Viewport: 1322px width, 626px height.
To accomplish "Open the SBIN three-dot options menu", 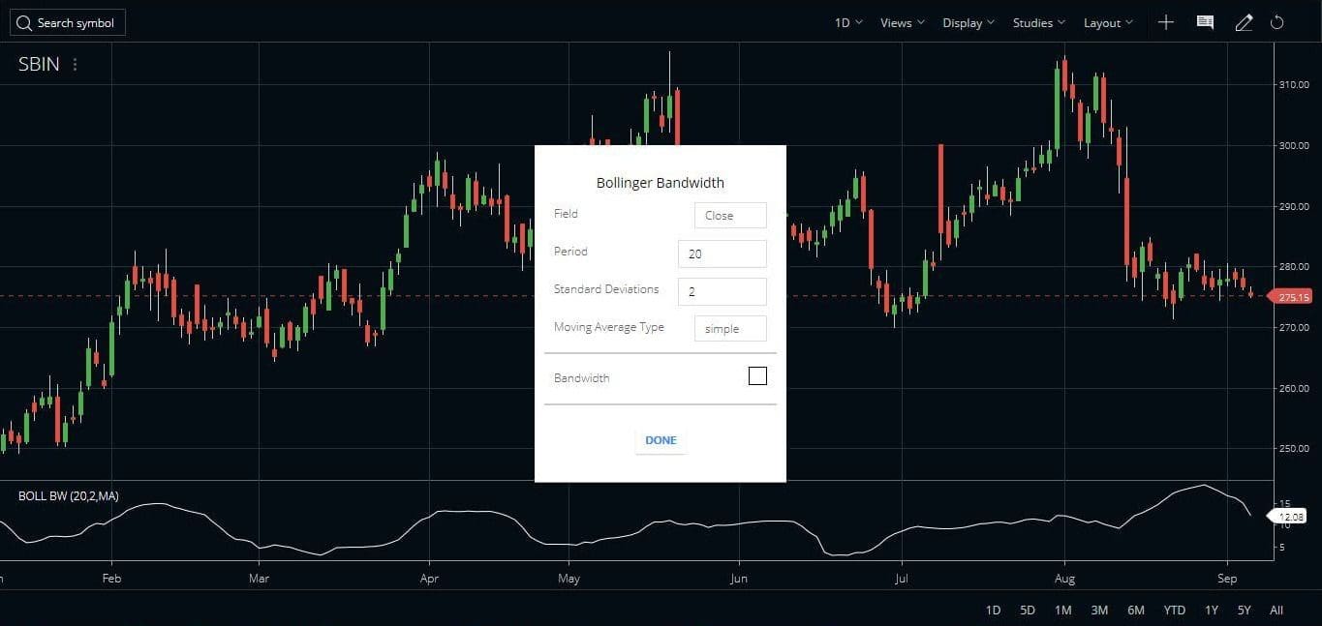I will pyautogui.click(x=75, y=64).
